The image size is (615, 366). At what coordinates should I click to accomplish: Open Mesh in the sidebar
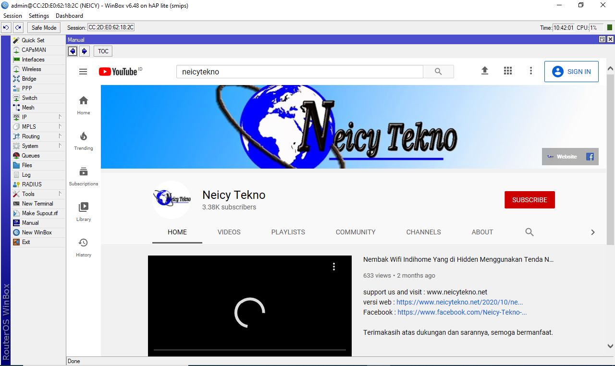point(38,108)
